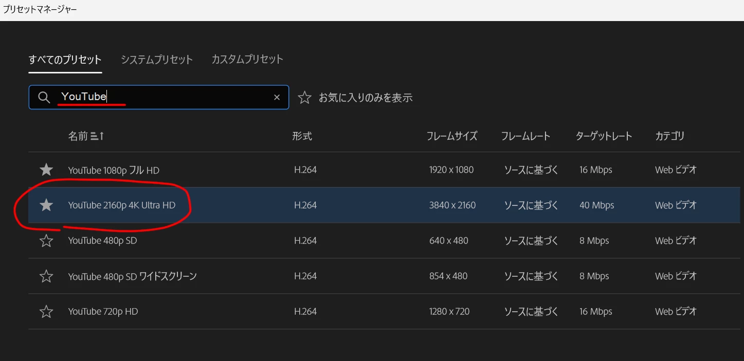Click the 640 x 480 frame size cell
Viewport: 744px width, 361px height.
coord(449,240)
